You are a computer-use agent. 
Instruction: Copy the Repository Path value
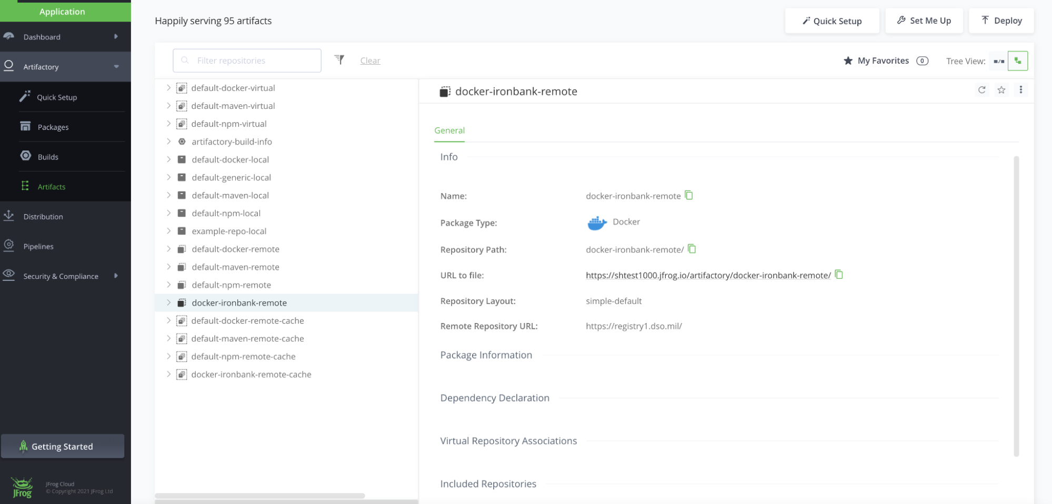[x=692, y=249]
